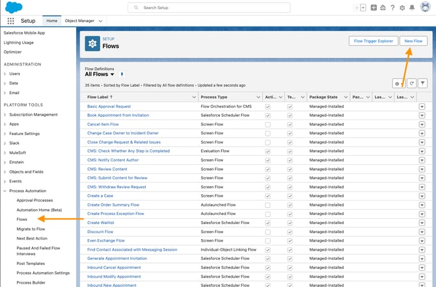
Task: Open the App Launcher grid icon
Action: coord(11,21)
